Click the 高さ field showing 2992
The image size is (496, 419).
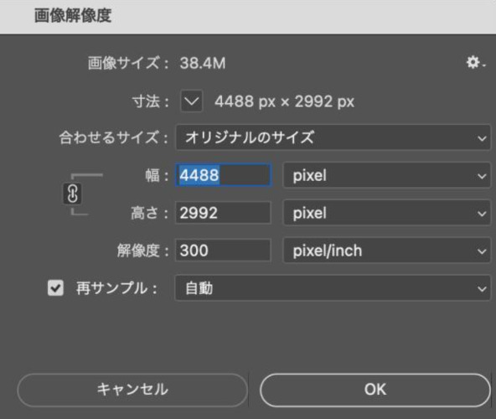(223, 213)
